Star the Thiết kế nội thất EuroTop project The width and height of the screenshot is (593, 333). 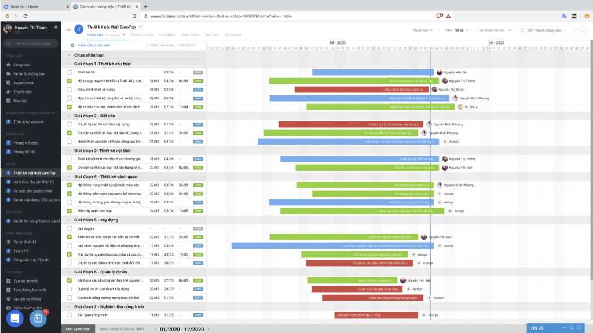pyautogui.click(x=141, y=27)
